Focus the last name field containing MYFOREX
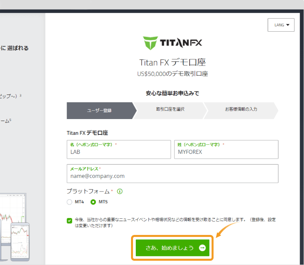304x265 pixels. (x=226, y=150)
